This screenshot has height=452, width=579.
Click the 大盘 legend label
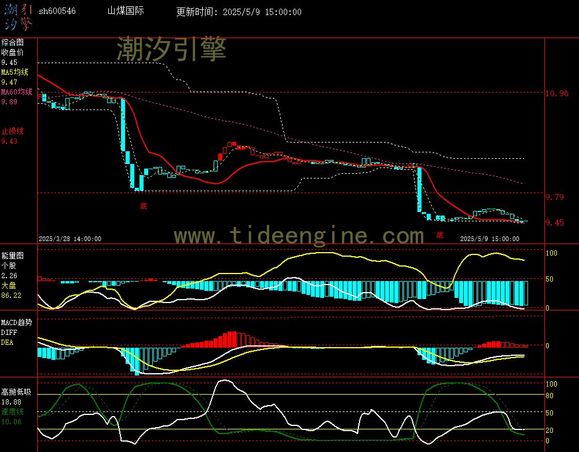9,285
